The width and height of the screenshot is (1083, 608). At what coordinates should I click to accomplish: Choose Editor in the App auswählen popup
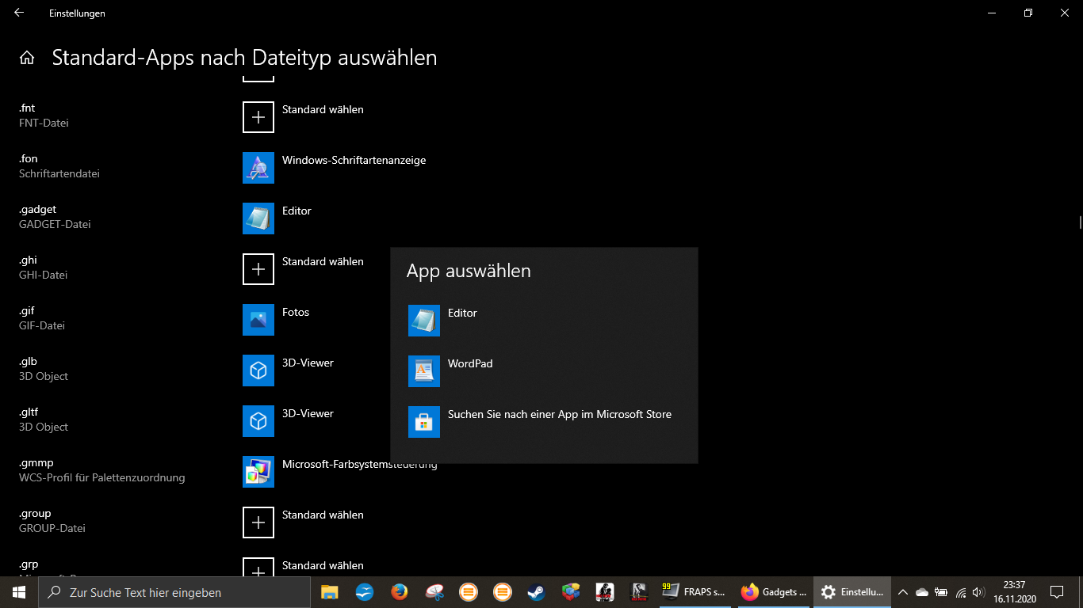[x=544, y=321]
